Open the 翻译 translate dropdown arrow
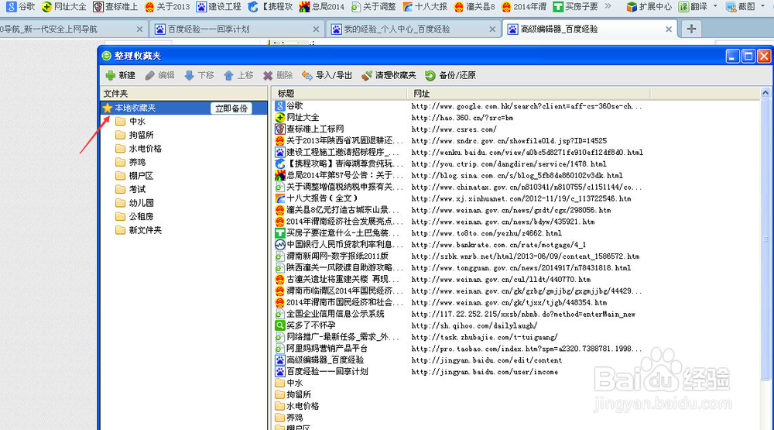 [x=716, y=6]
